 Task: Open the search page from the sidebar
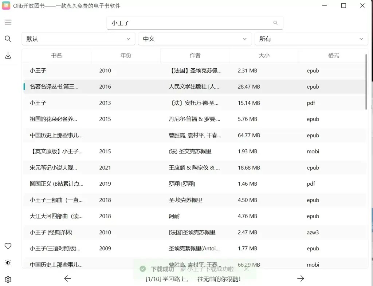click(8, 39)
